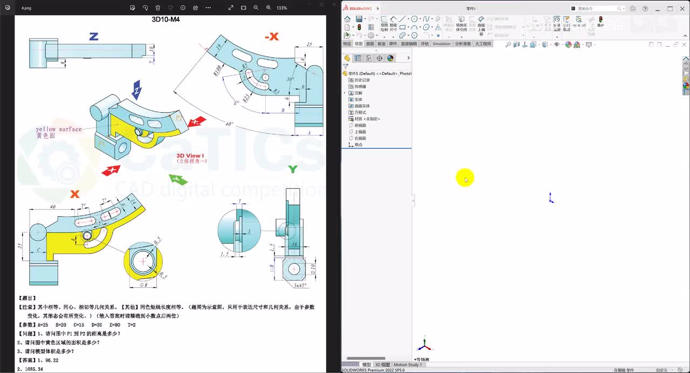Switch to the Simulation tab
Screen dimensions: 690x373
(441, 44)
